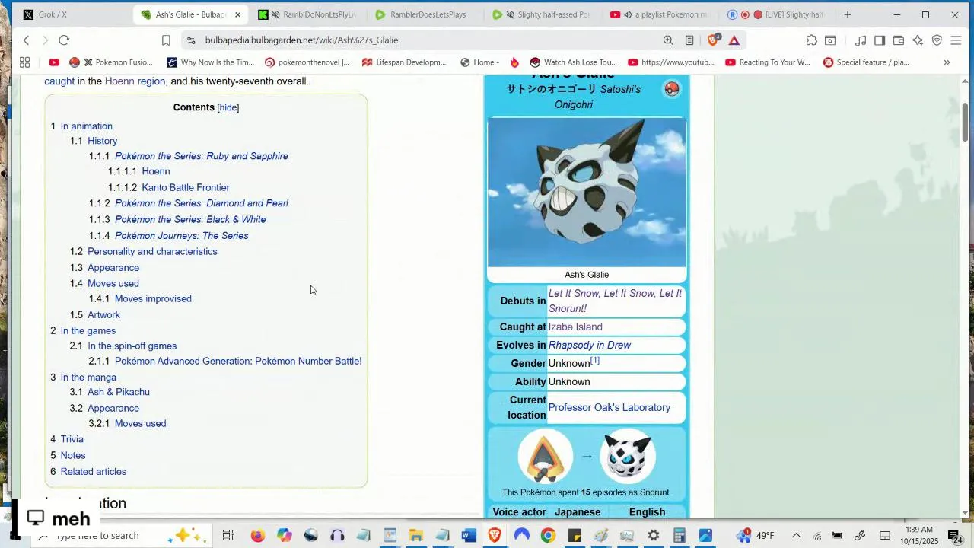Screen dimensions: 974x548
Task: Open Brave Shields lion icon
Action: 713,40
